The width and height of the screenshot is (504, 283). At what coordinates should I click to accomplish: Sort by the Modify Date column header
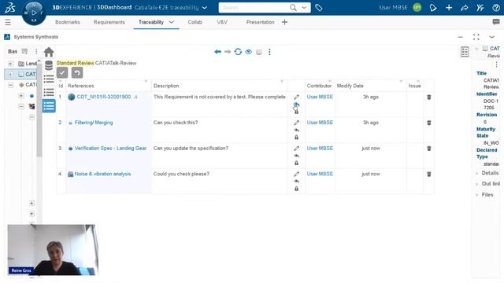coord(350,86)
